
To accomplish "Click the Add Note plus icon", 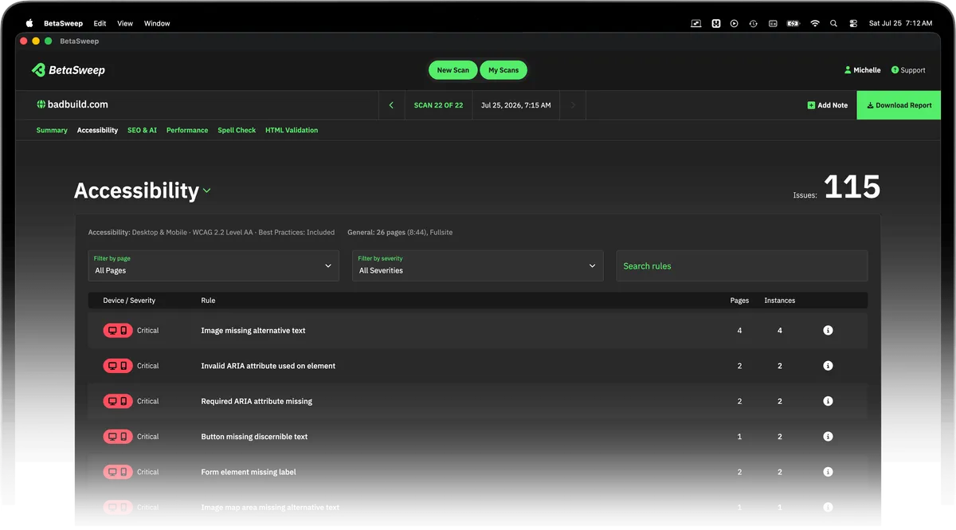I will tap(811, 105).
